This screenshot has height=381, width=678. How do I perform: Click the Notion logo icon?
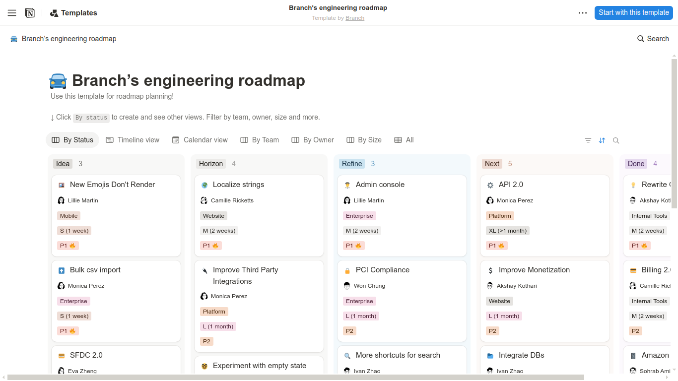pos(30,13)
